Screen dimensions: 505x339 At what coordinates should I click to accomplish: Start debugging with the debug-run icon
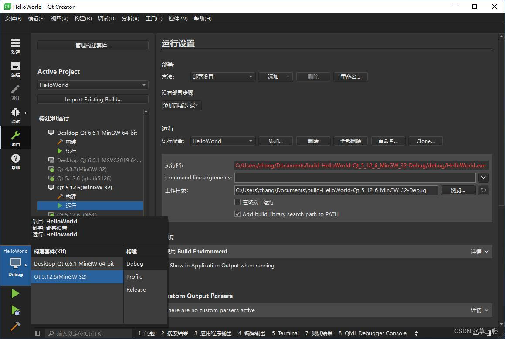pos(15,309)
